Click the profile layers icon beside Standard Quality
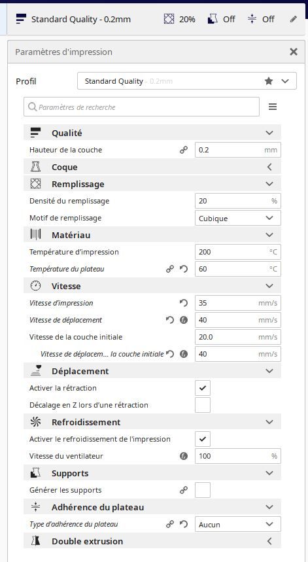 coord(21,19)
